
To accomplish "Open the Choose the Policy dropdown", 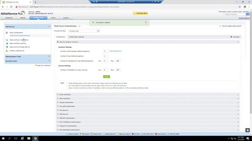I will (x=84, y=31).
